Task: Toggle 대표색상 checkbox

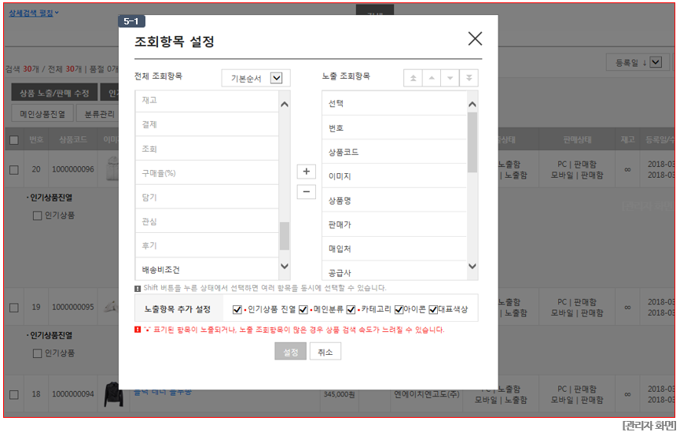Action: [x=433, y=309]
